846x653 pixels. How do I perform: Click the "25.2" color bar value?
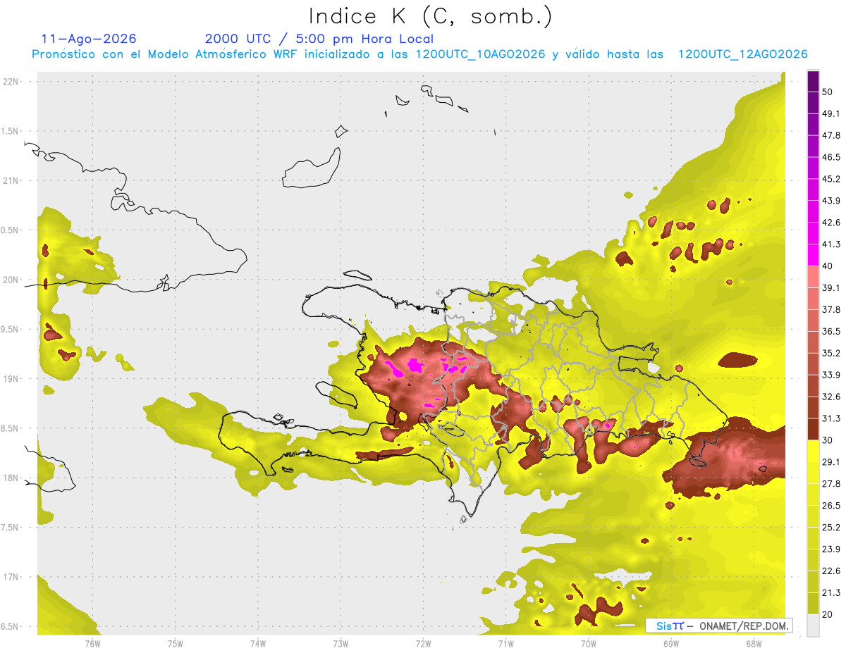pyautogui.click(x=831, y=527)
